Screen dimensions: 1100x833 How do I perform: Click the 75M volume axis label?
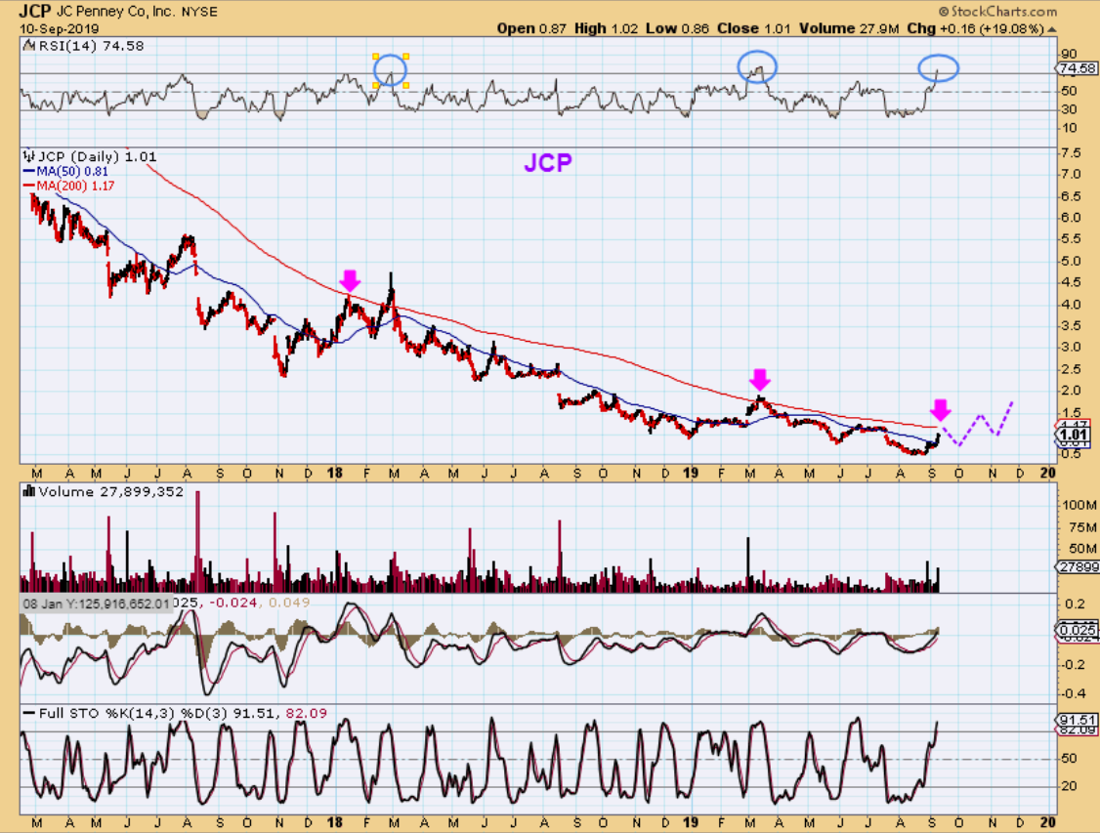click(1082, 526)
